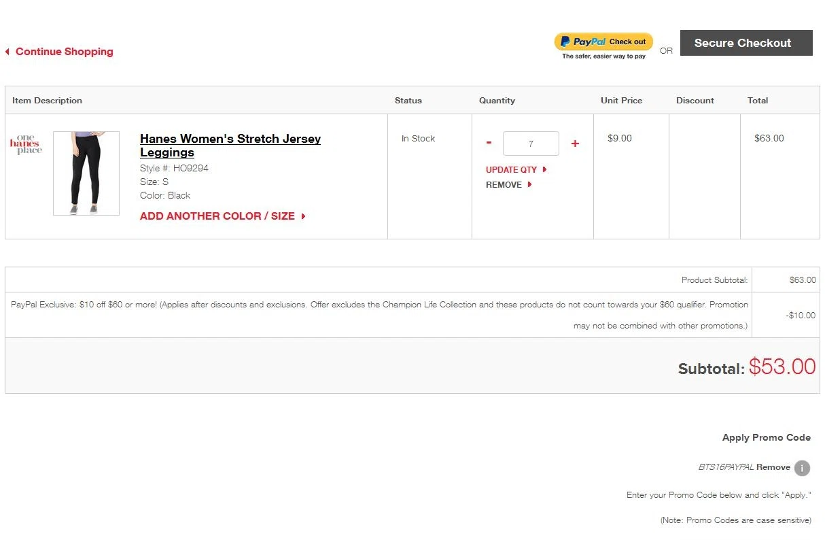Click the Style #: HO9294 text

tap(174, 169)
